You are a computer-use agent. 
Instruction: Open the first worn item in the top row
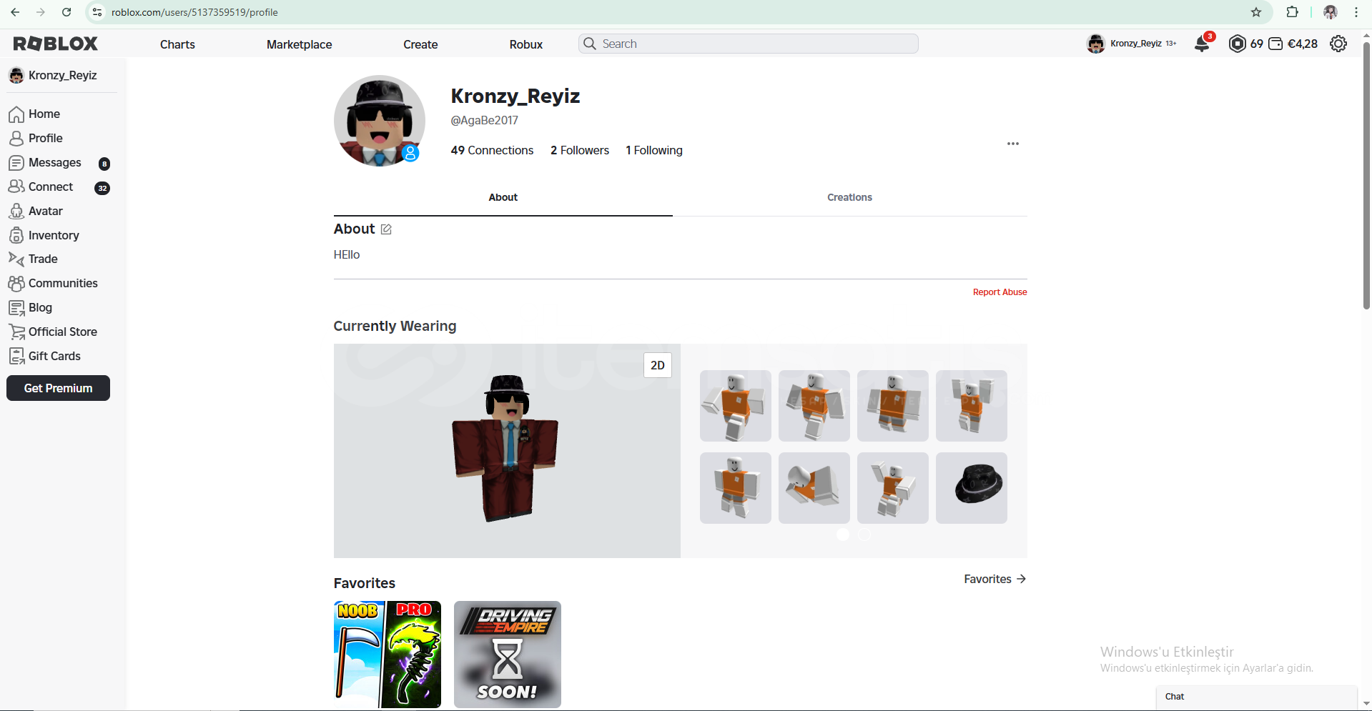click(x=735, y=406)
